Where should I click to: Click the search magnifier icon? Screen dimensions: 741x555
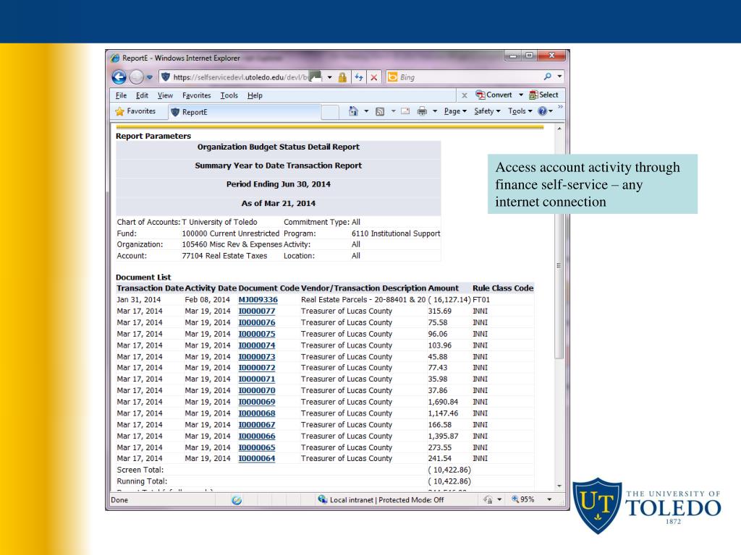click(548, 76)
